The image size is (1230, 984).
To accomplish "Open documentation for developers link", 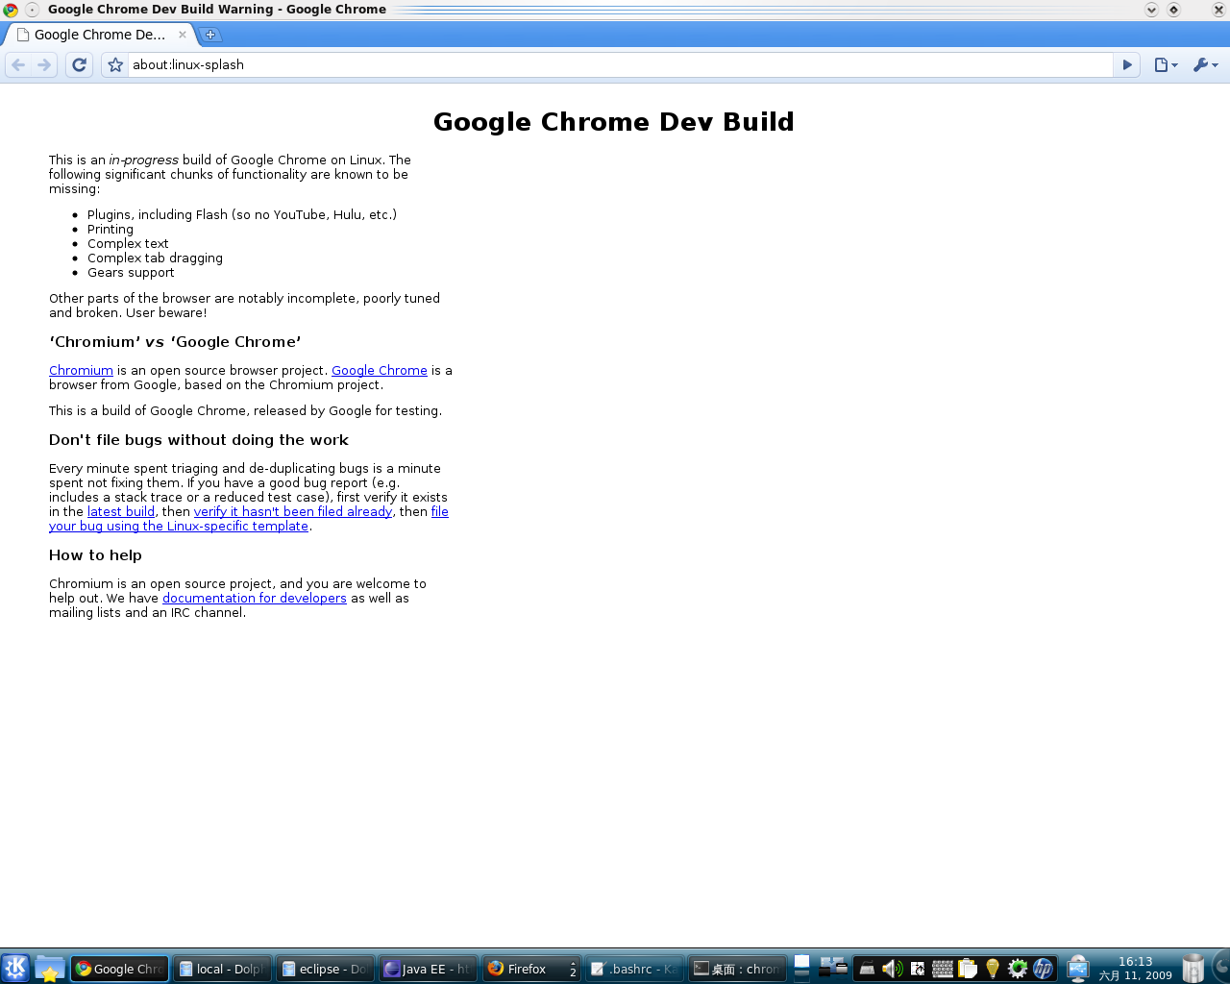I will 255,598.
